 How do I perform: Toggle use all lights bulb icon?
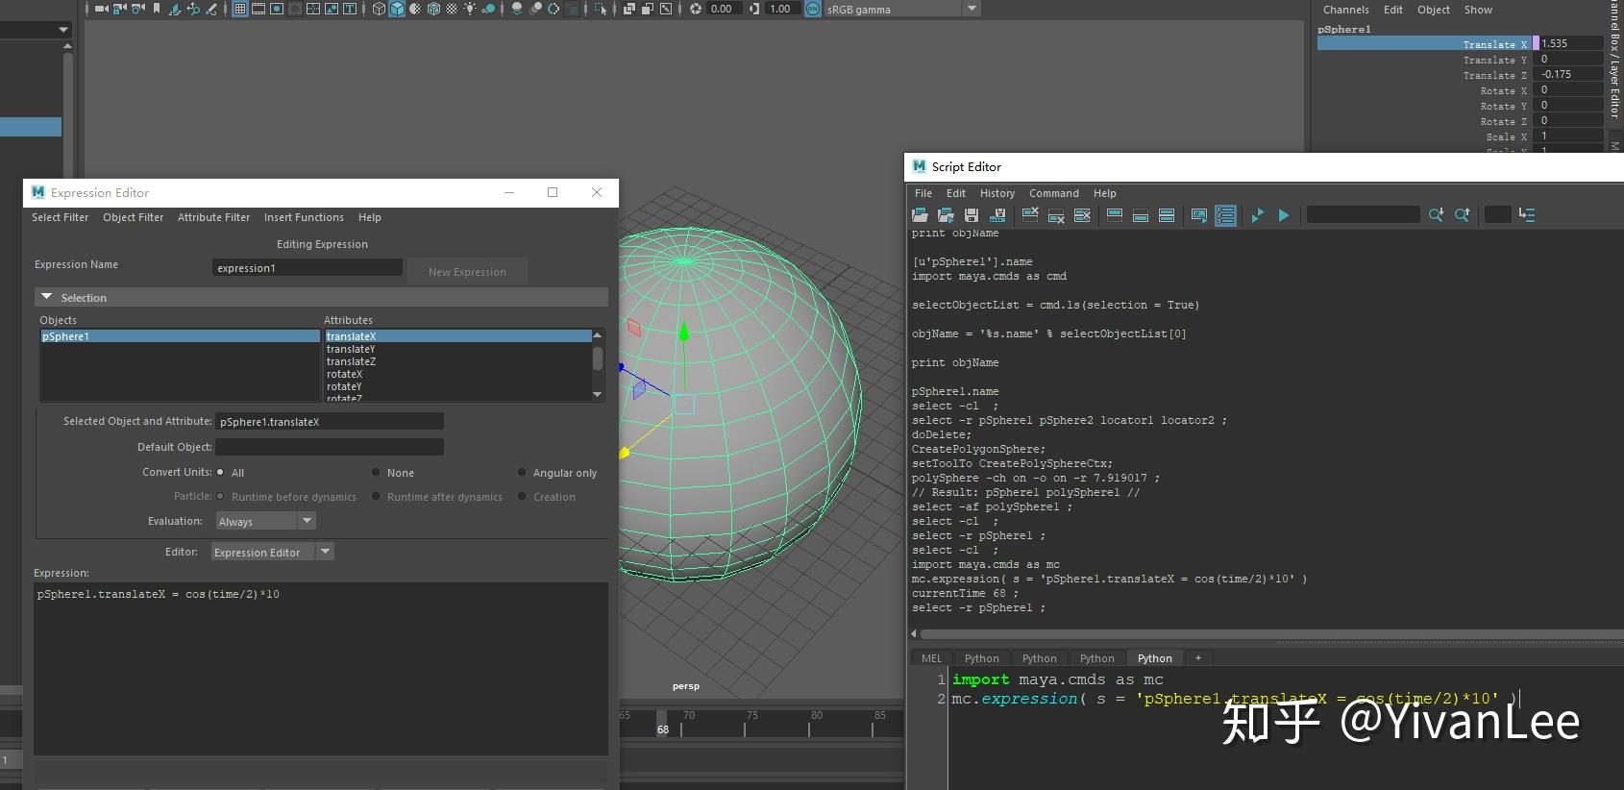point(470,9)
